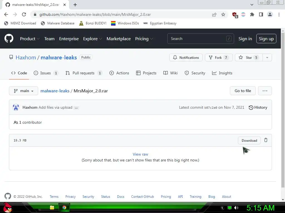Switch to the Actions tab

tap(119, 73)
